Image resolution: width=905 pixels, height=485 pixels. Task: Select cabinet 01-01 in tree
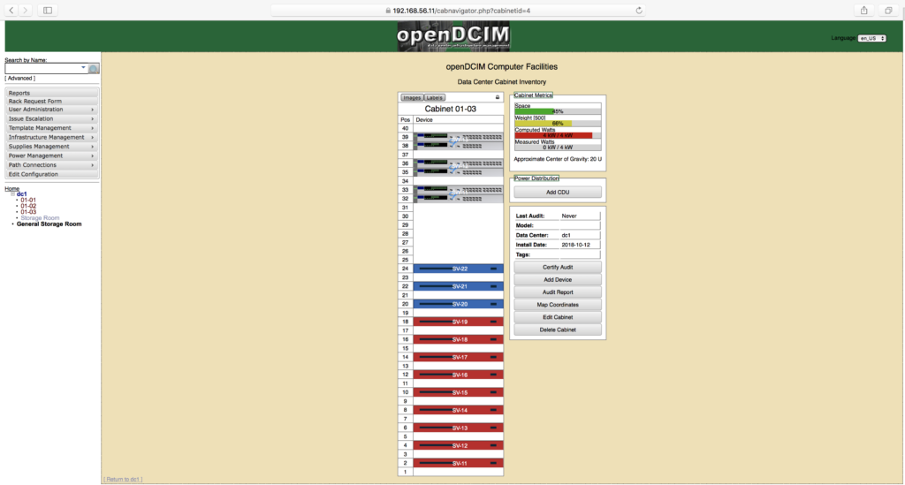[28, 201]
